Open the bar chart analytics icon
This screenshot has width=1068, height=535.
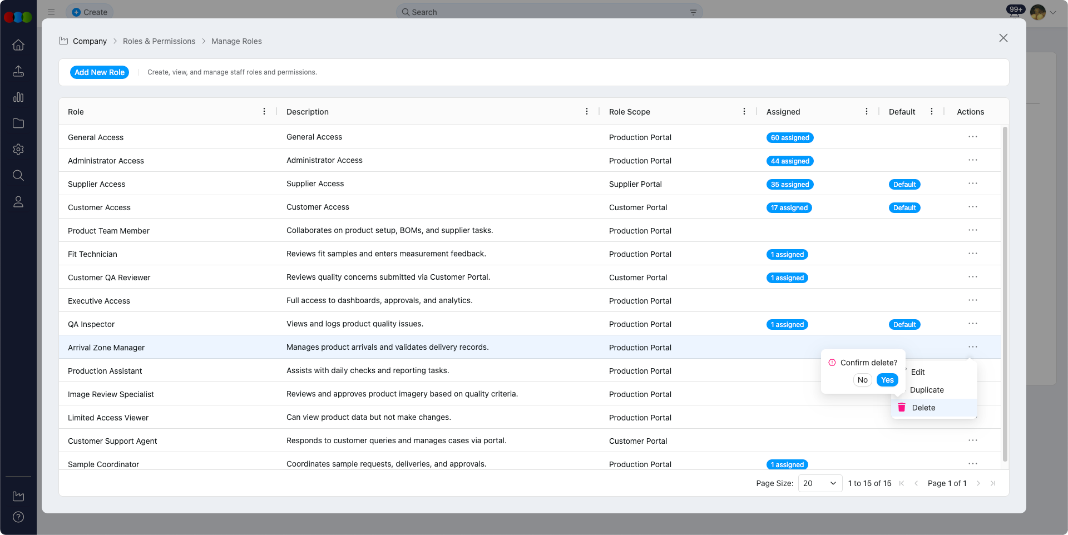click(x=18, y=97)
